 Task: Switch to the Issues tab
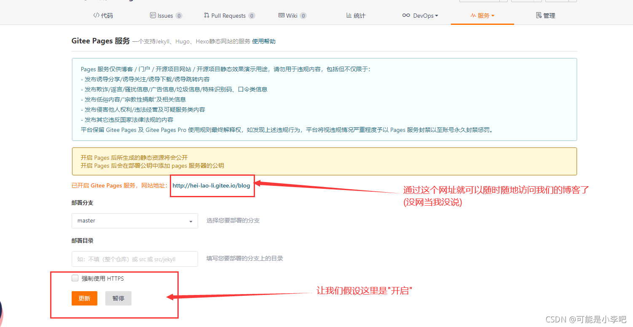tap(166, 16)
